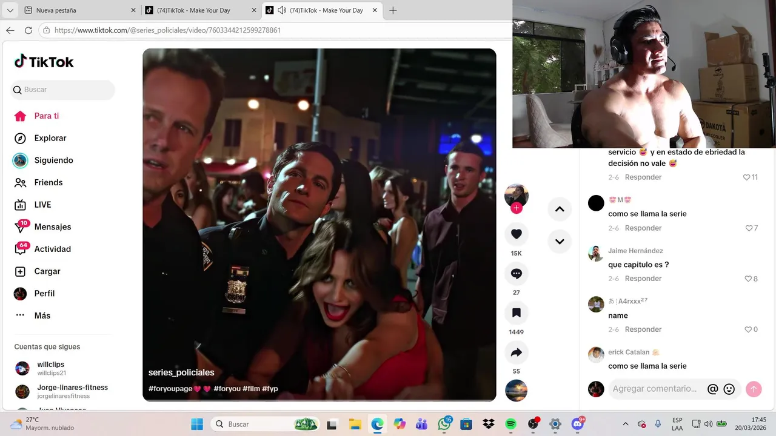Like the video with the heart icon

click(517, 234)
